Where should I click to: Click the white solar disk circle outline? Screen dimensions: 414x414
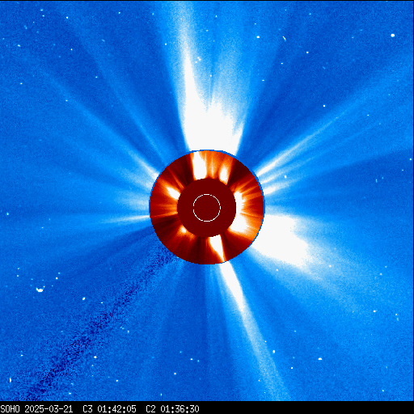click(x=207, y=208)
